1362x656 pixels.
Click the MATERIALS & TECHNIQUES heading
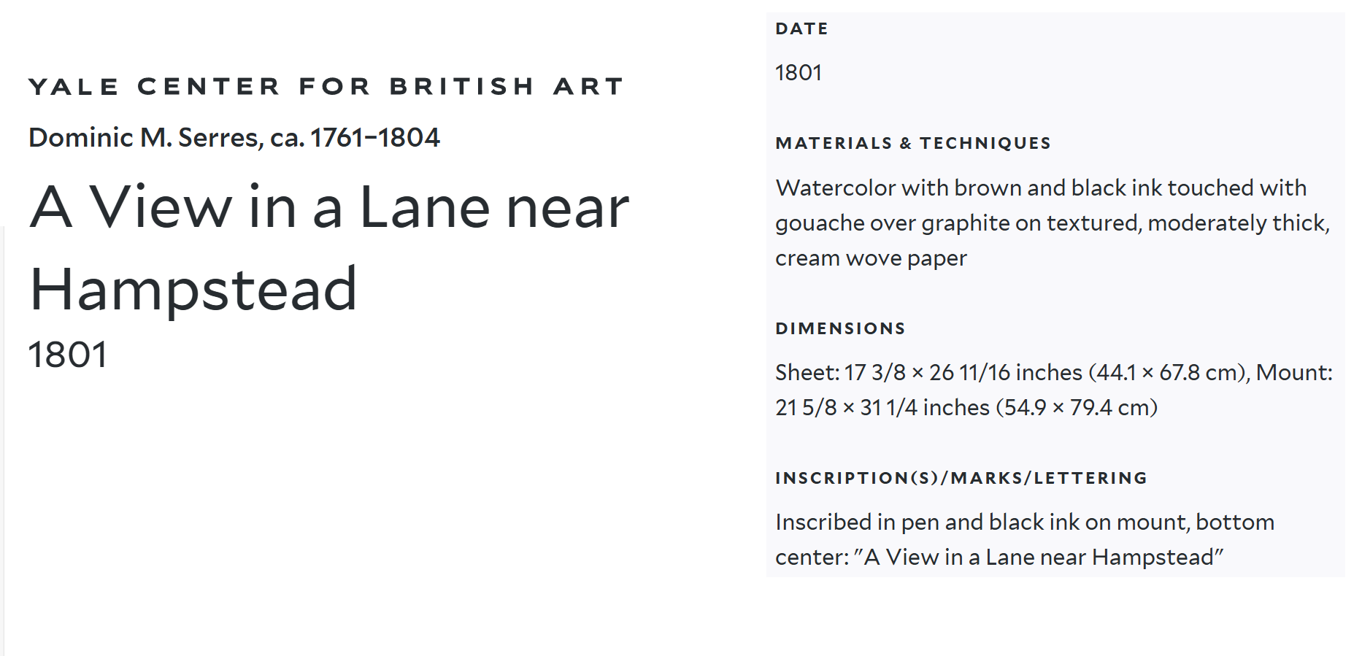tap(913, 143)
